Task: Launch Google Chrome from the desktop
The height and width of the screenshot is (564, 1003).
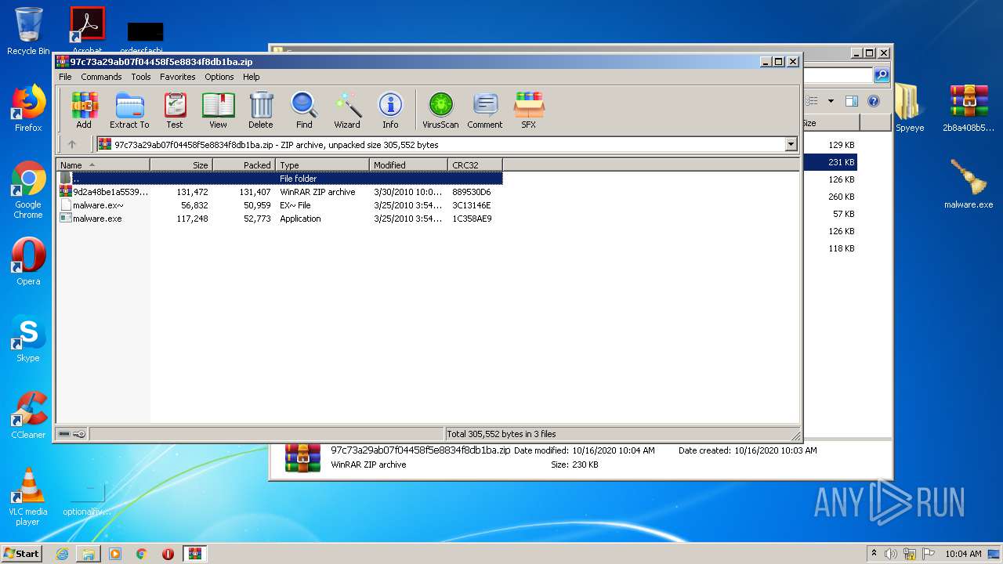Action: [28, 190]
